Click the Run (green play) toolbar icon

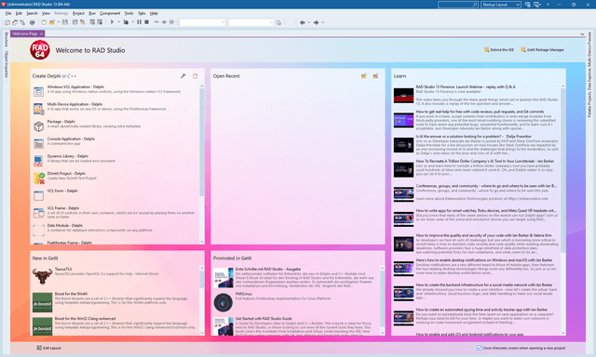click(112, 22)
